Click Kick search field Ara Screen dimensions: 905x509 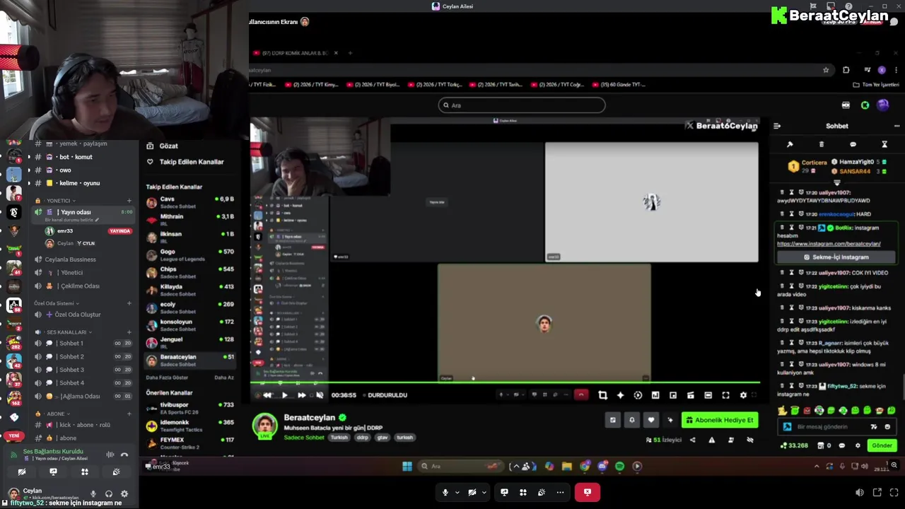[x=522, y=105]
